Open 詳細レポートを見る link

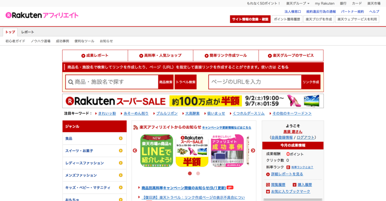[287, 174]
